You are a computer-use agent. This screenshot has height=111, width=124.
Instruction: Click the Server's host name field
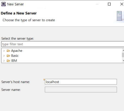tap(81, 82)
